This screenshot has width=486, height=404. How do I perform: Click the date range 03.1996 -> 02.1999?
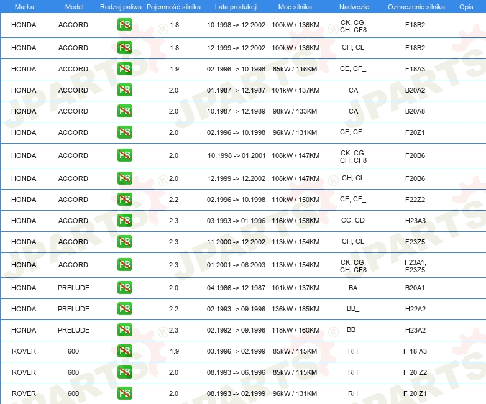236,351
